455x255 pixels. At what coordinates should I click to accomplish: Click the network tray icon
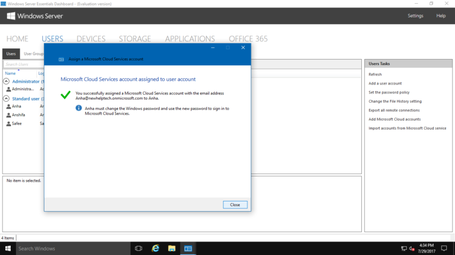[403, 249]
